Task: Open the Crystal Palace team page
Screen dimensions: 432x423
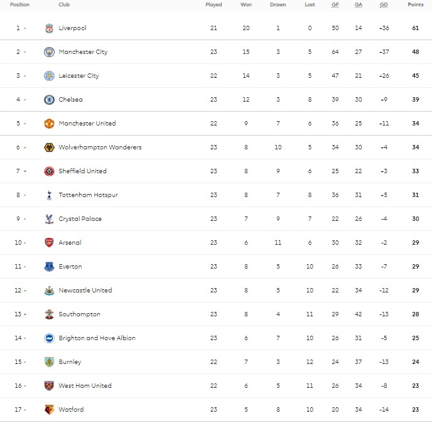Action: 80,219
